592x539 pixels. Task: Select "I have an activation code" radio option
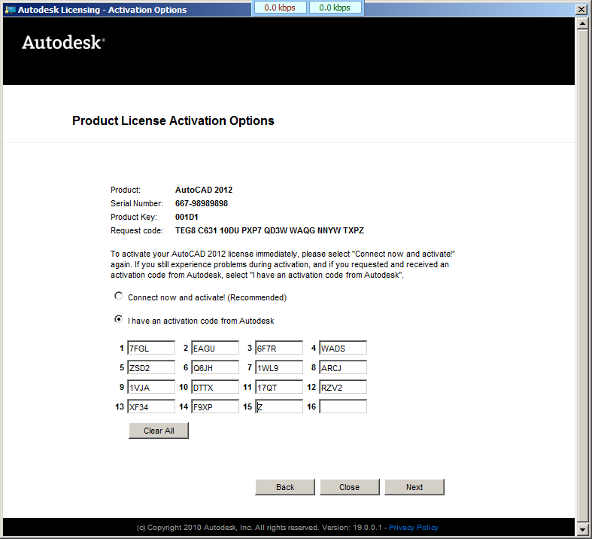pyautogui.click(x=119, y=319)
